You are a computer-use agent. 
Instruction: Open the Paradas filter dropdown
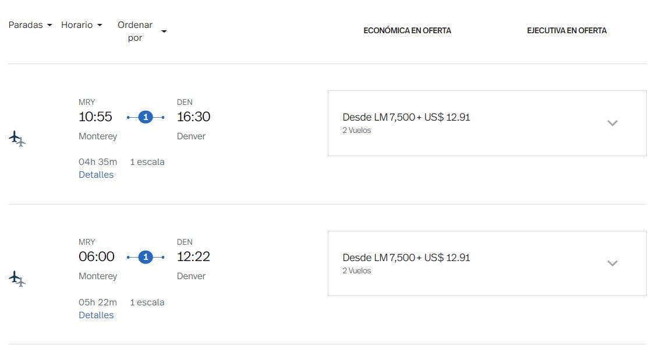[x=30, y=25]
